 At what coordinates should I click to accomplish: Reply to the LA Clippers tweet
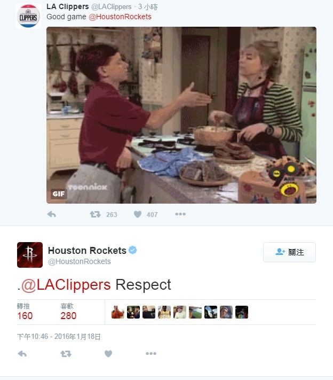[52, 214]
